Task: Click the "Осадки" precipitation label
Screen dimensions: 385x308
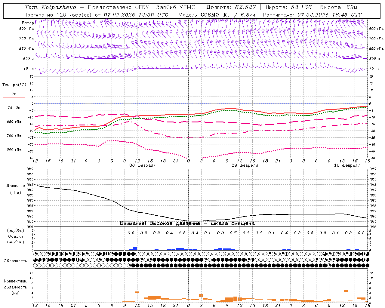Action: pyautogui.click(x=16, y=236)
